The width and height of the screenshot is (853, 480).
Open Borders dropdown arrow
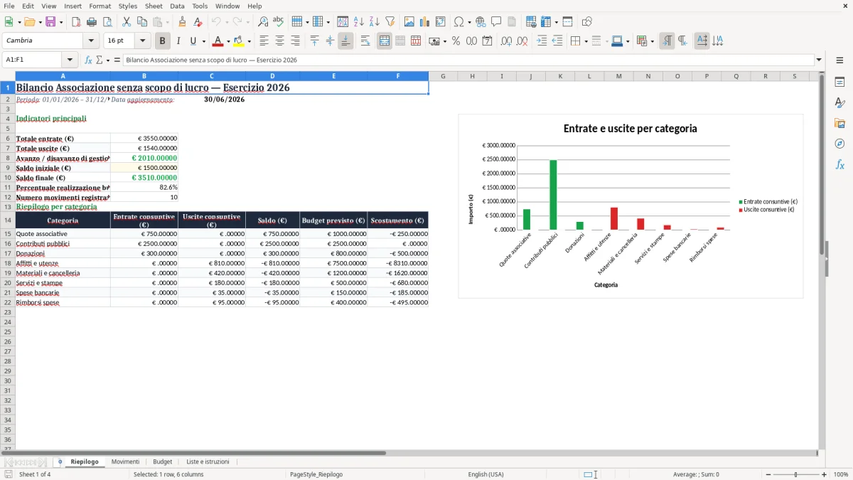pos(586,42)
